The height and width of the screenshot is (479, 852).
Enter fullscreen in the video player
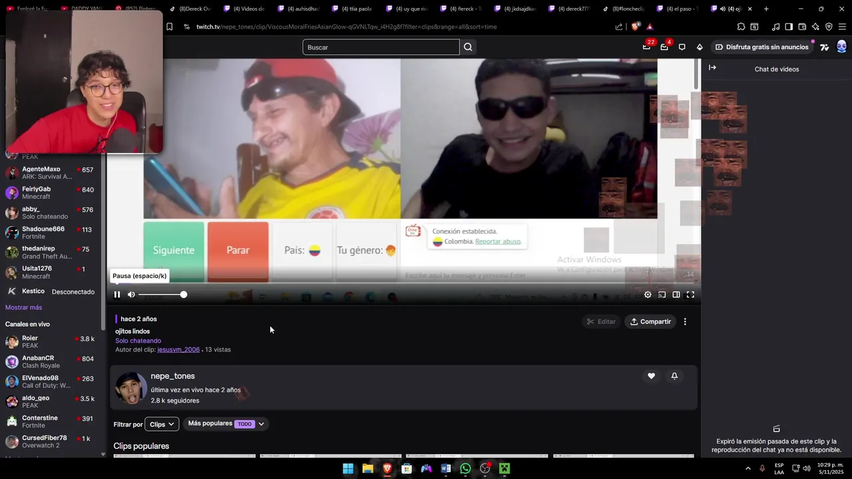pos(690,295)
